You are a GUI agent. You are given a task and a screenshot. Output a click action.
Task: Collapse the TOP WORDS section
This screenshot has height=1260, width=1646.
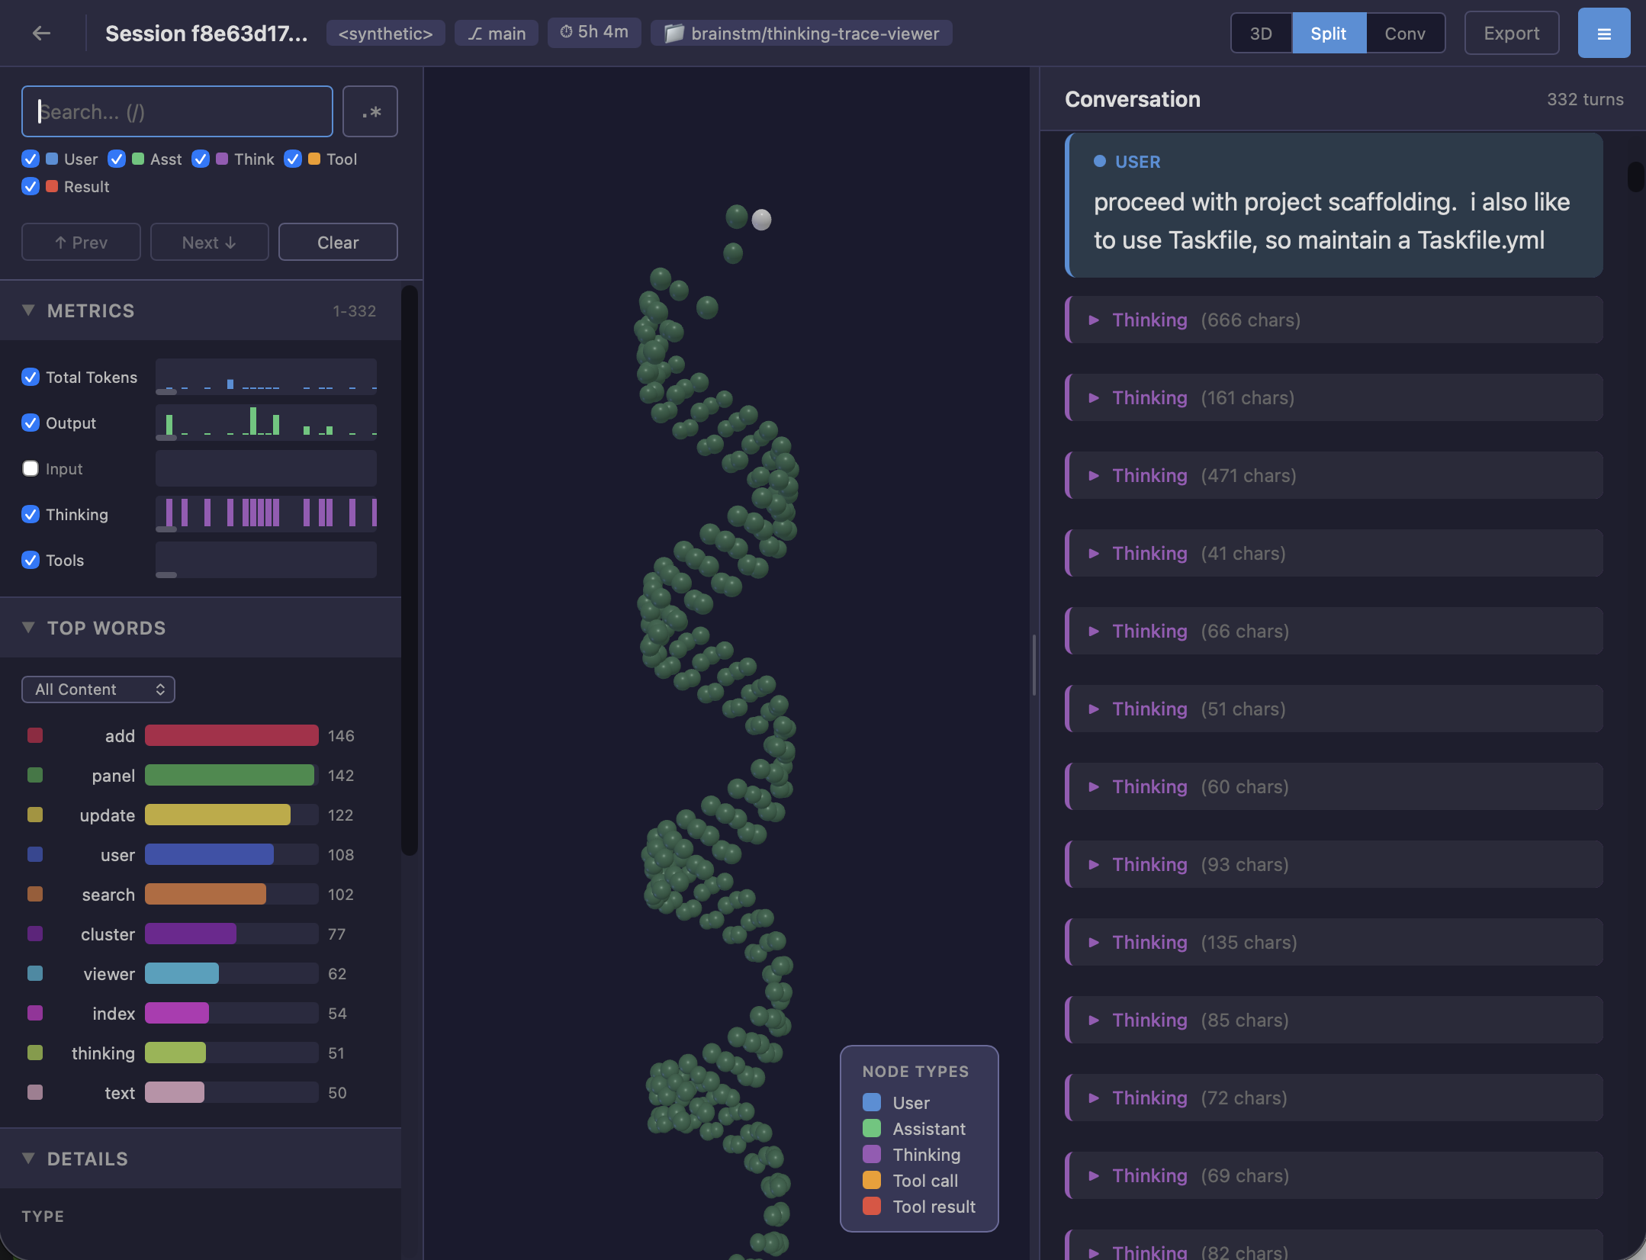[28, 627]
